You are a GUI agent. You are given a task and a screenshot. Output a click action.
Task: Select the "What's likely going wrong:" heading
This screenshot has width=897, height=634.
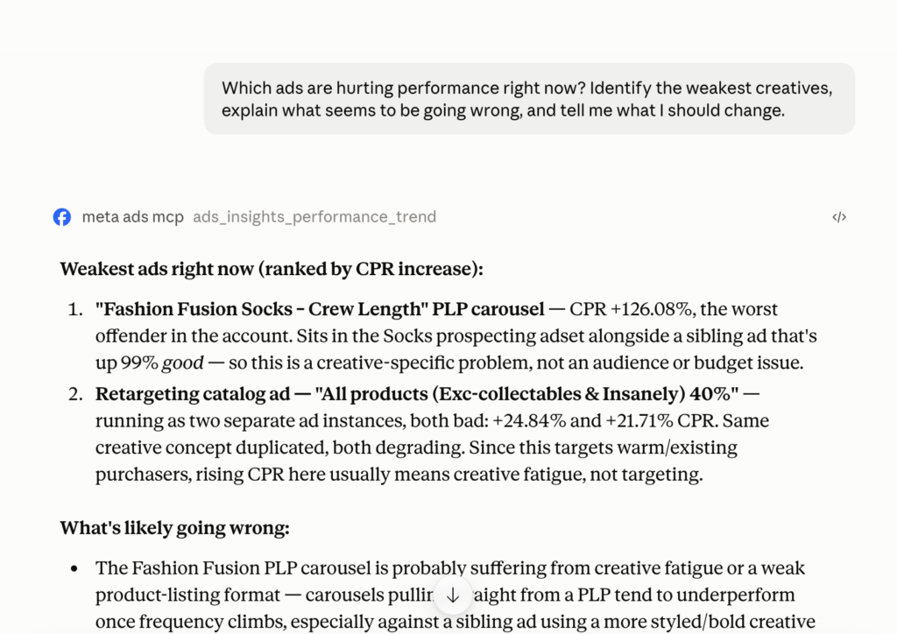coord(174,528)
